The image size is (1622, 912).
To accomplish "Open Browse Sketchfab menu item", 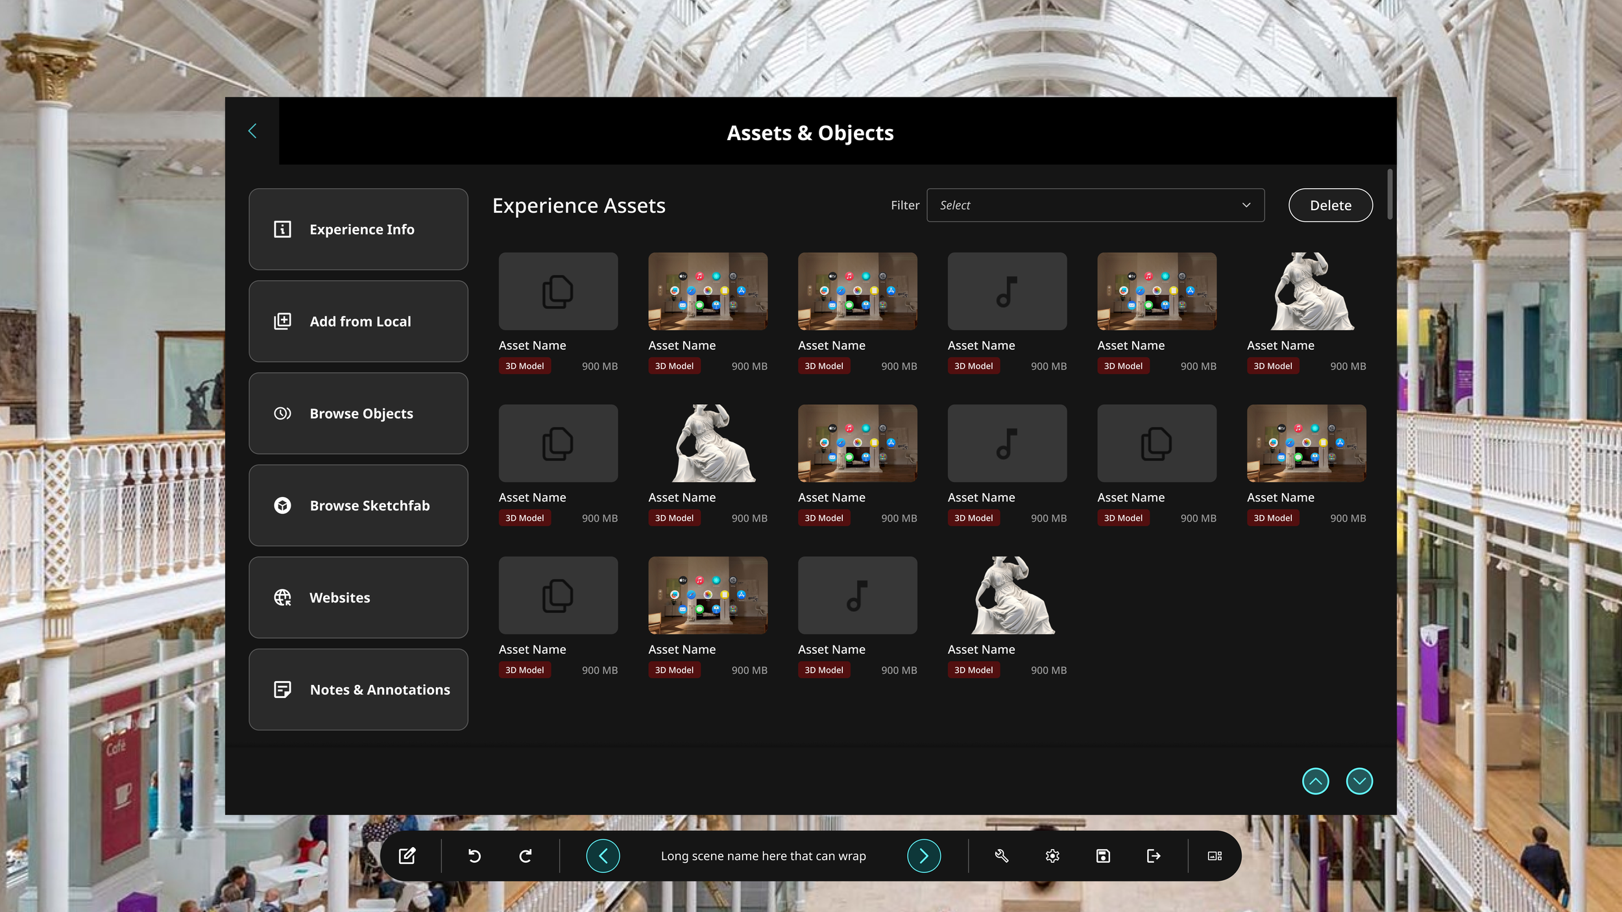I will click(358, 505).
